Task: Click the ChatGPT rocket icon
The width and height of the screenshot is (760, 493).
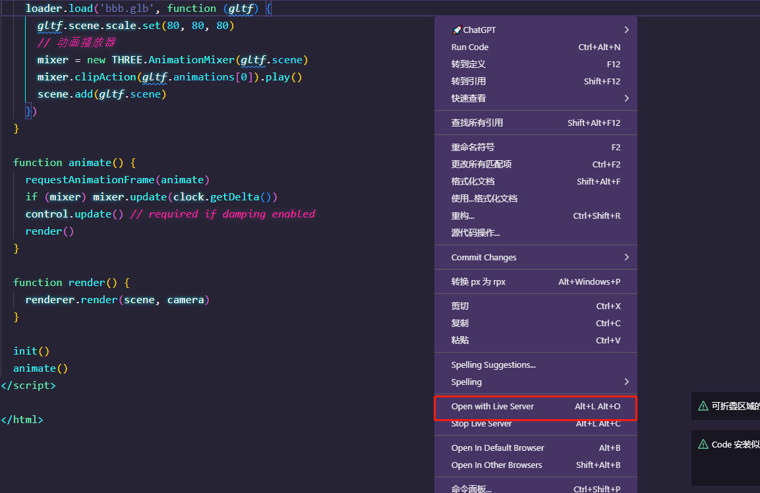Action: (455, 30)
